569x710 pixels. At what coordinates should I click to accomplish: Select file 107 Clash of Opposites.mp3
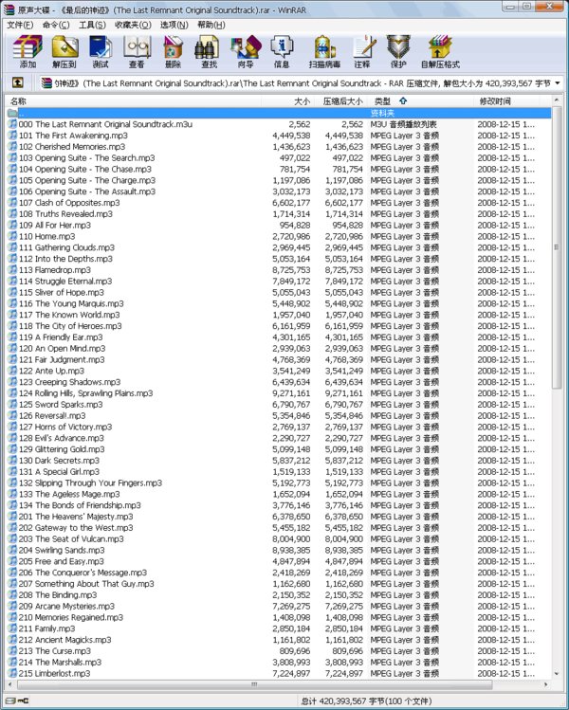click(x=69, y=203)
